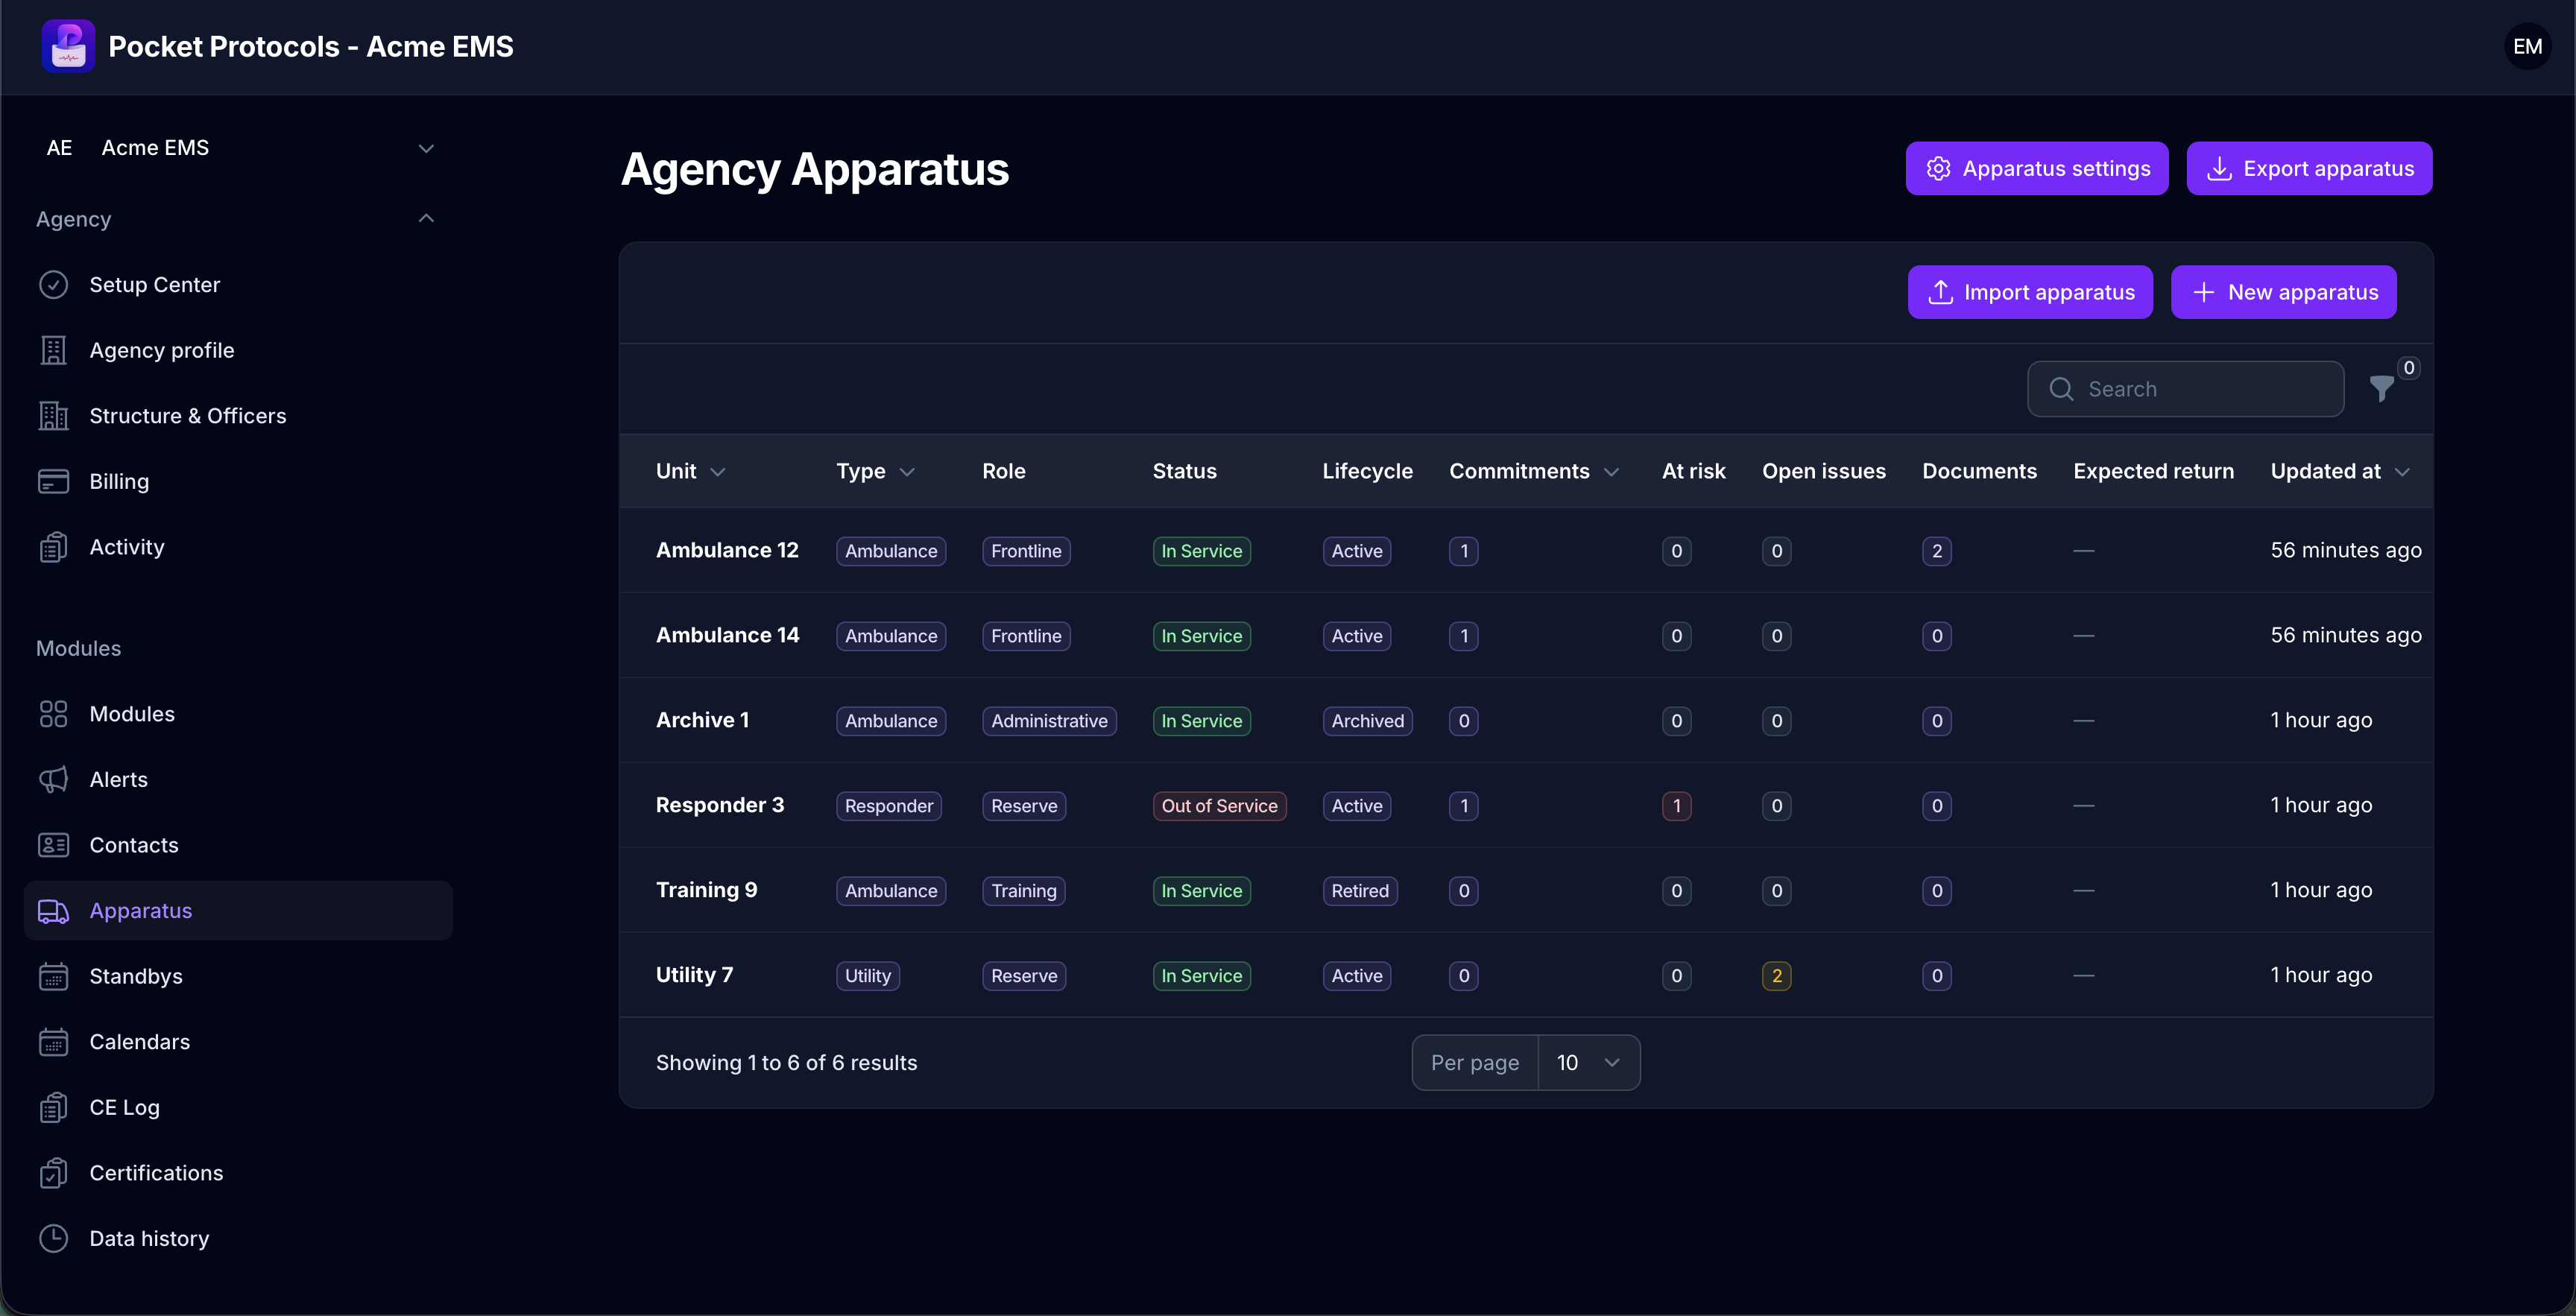The width and height of the screenshot is (2576, 1316).
Task: Open the Activity page
Action: pos(239,547)
